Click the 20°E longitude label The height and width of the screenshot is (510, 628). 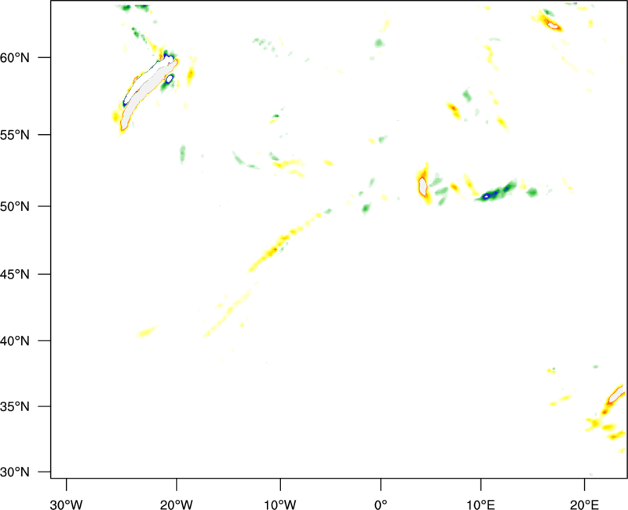pos(584,505)
